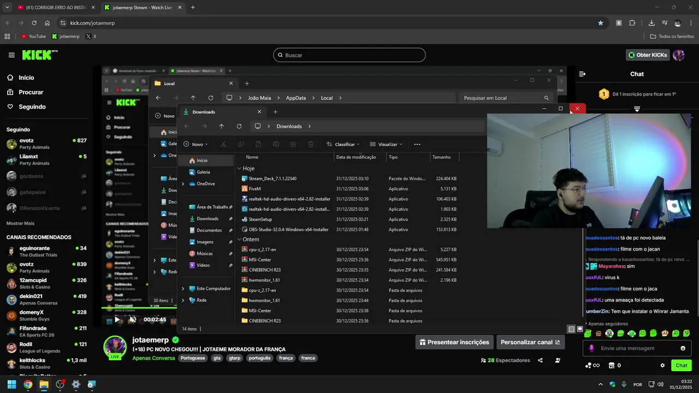Open the tab search dropdown arrow
The width and height of the screenshot is (699, 393).
(x=7, y=8)
